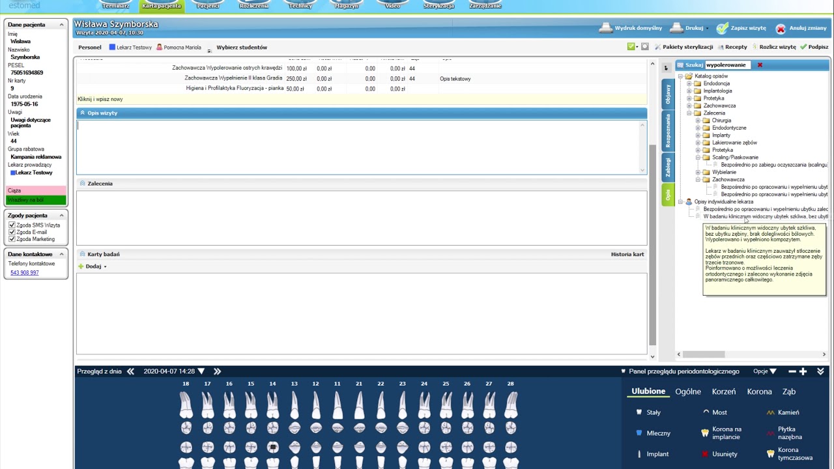The width and height of the screenshot is (834, 469).
Task: Click the Zapisz wizytę checkmark icon
Action: 722,28
